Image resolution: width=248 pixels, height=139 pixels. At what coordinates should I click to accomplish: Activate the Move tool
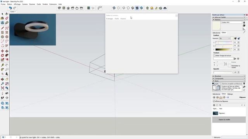(x=2, y=51)
